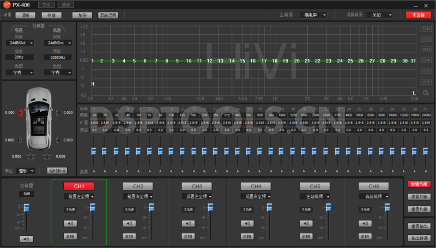This screenshot has width=436, height=248.
Task: Toggle CH2 phase button 正相
Action: pos(129,237)
